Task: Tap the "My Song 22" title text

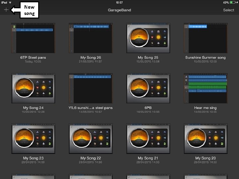Action: point(91,158)
